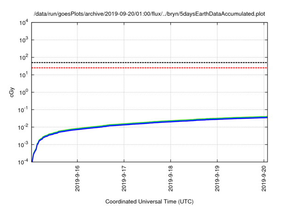Click the 10^3 y-axis tick label
The height and width of the screenshot is (206, 295).
pyautogui.click(x=24, y=40)
